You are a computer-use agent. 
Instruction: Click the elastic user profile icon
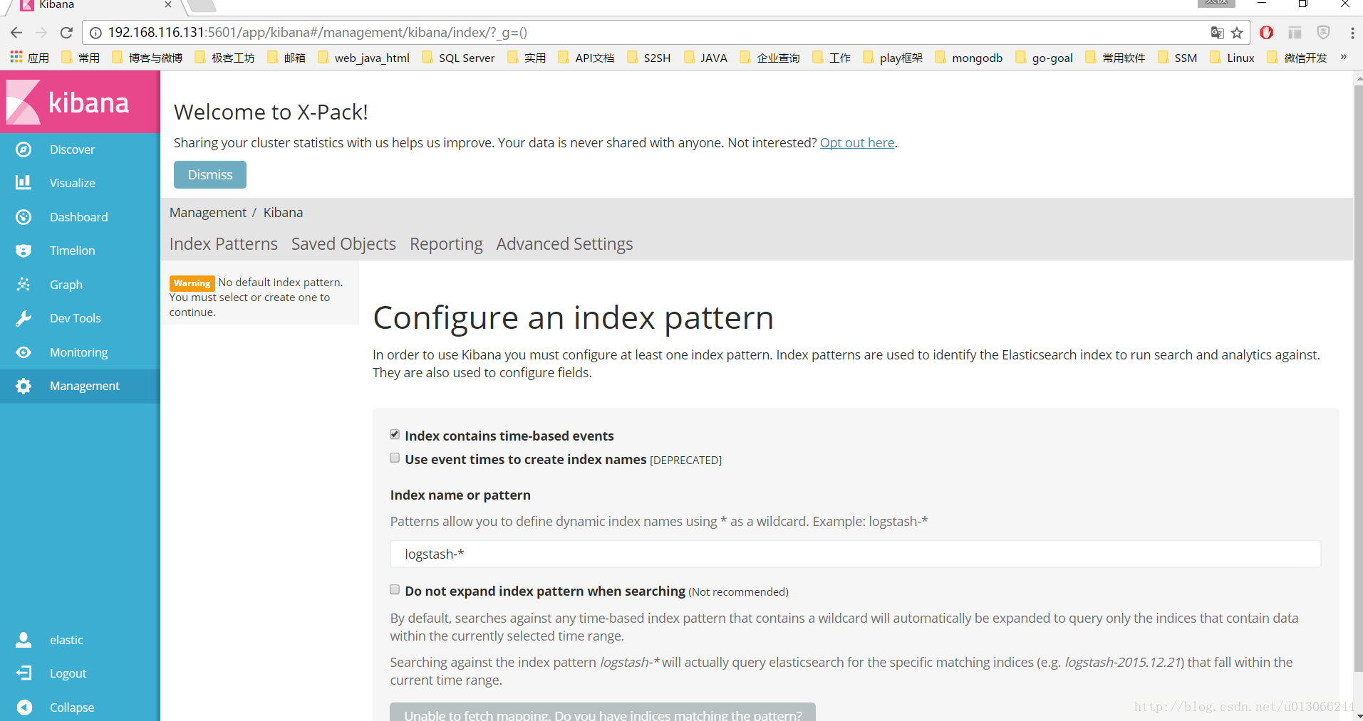[24, 640]
